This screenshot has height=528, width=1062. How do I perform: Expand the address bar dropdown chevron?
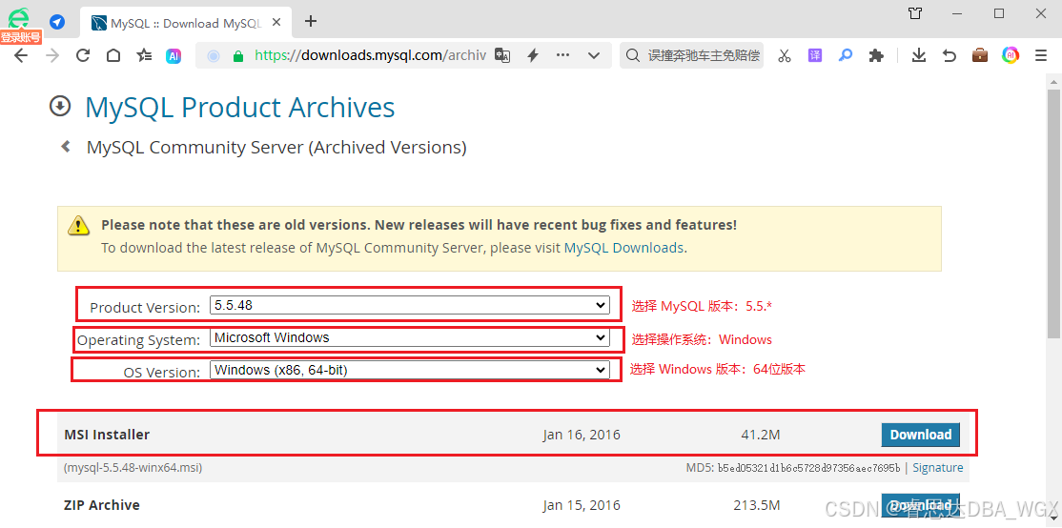pos(594,55)
